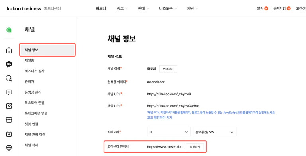This screenshot has width=306, height=156.
Task: Click the 공지사항 N badge
Action: (288, 8)
